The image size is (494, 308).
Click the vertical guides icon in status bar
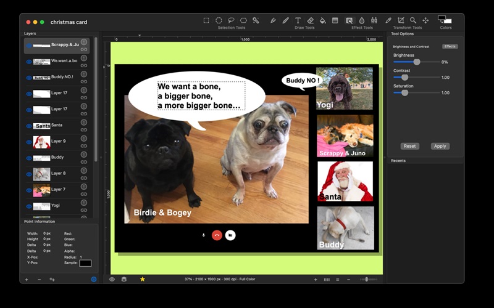(x=327, y=280)
